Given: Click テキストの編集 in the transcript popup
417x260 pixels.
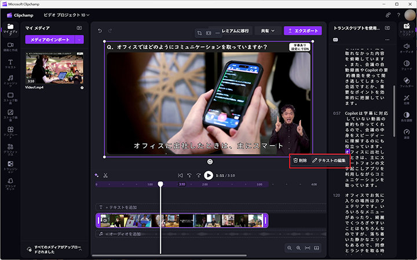Looking at the screenshot, I should [329, 161].
